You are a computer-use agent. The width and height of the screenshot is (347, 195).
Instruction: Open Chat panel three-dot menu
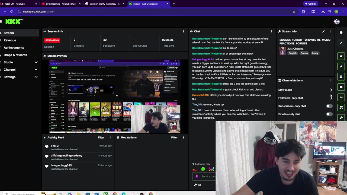click(x=271, y=31)
